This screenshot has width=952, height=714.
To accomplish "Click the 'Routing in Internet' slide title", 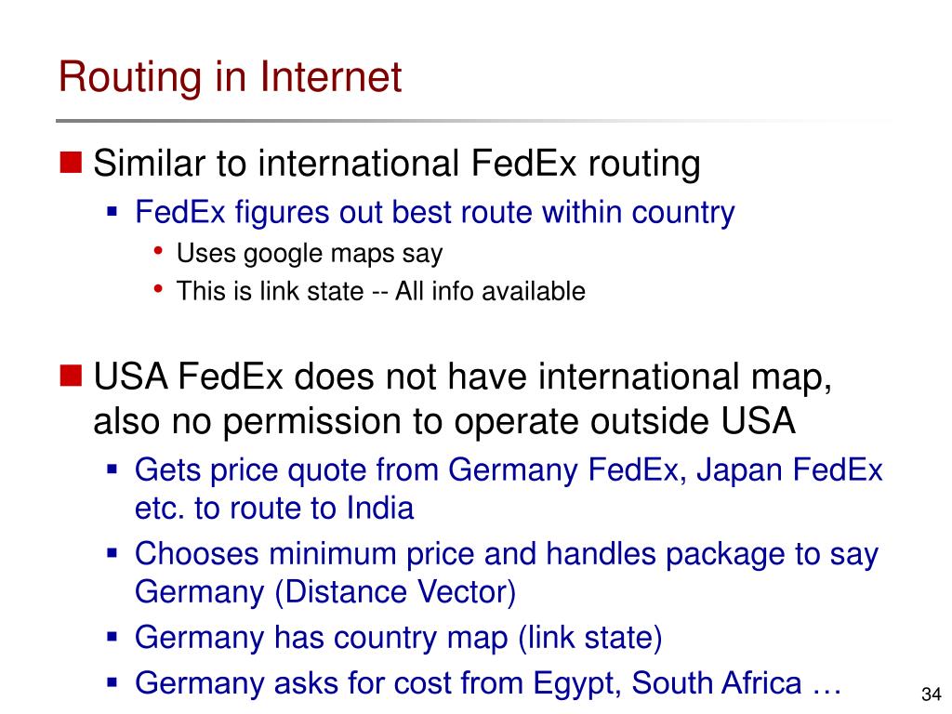I will (230, 77).
